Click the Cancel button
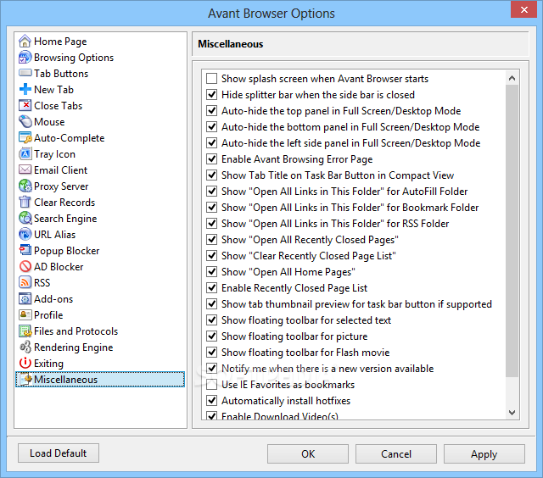Image resolution: width=543 pixels, height=478 pixels. point(396,453)
